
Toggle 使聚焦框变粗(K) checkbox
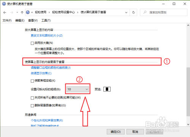point(32,81)
